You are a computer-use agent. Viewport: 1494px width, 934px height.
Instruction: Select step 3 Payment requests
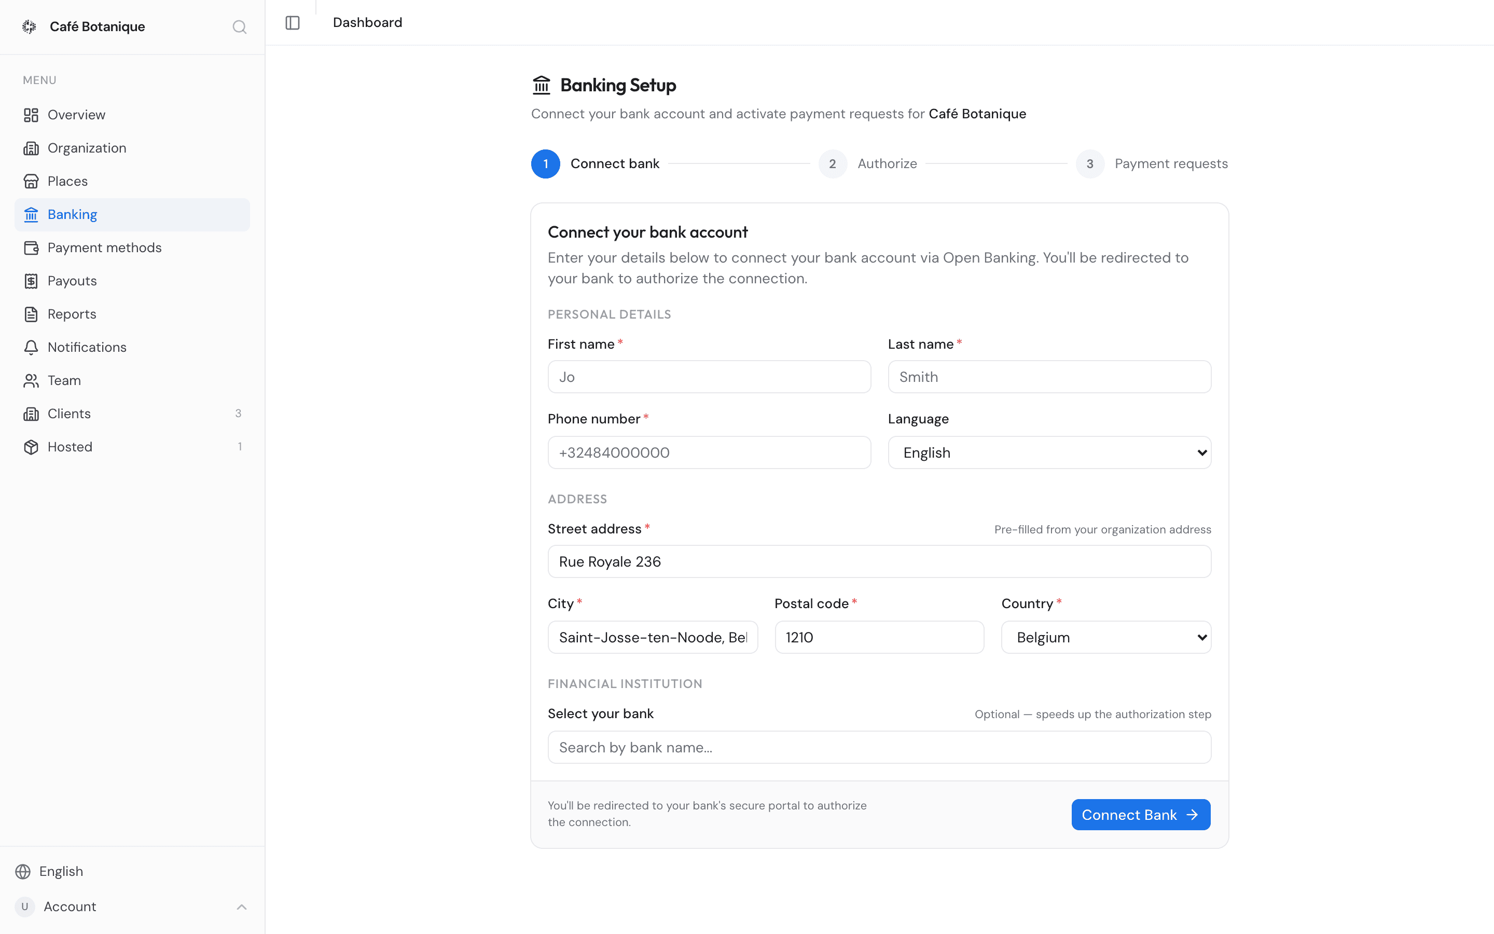tap(1152, 163)
